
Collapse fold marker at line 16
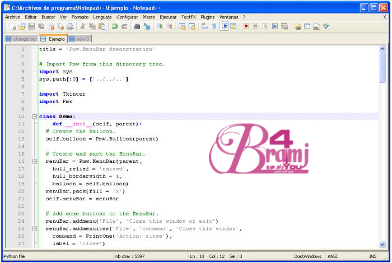point(35,161)
